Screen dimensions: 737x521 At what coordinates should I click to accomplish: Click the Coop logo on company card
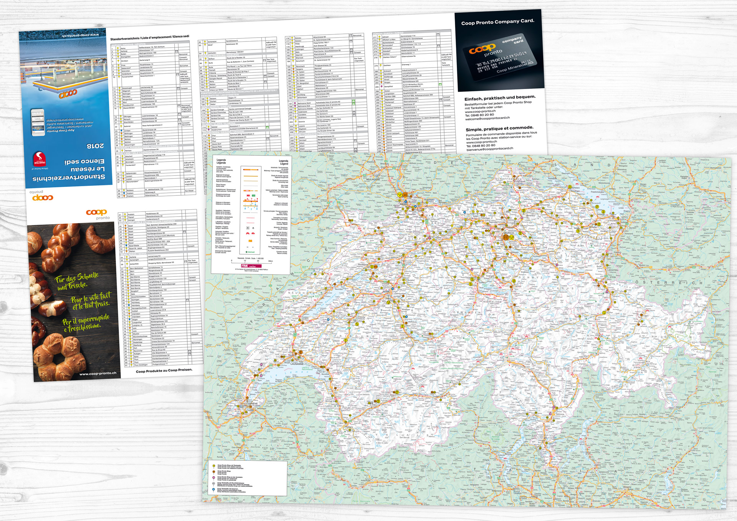point(482,49)
